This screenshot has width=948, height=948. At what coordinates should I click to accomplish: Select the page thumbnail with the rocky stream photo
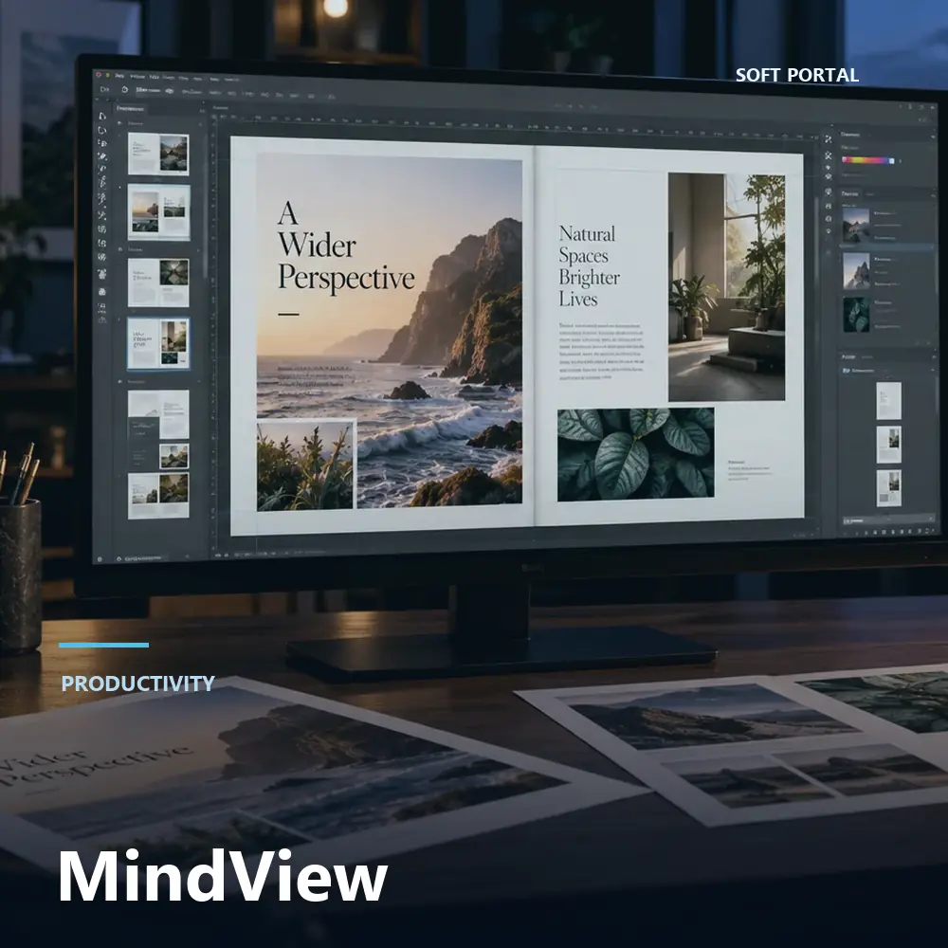[158, 154]
